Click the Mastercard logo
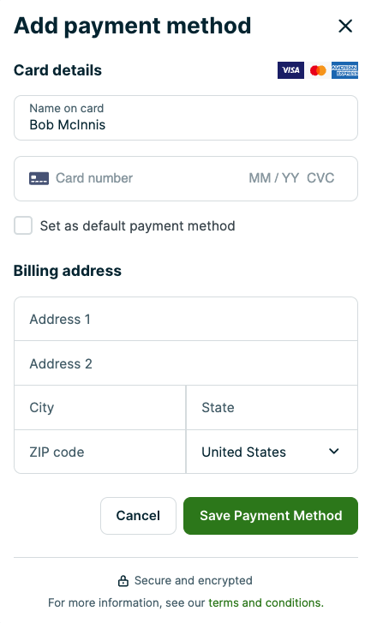The height and width of the screenshot is (623, 371). point(318,70)
